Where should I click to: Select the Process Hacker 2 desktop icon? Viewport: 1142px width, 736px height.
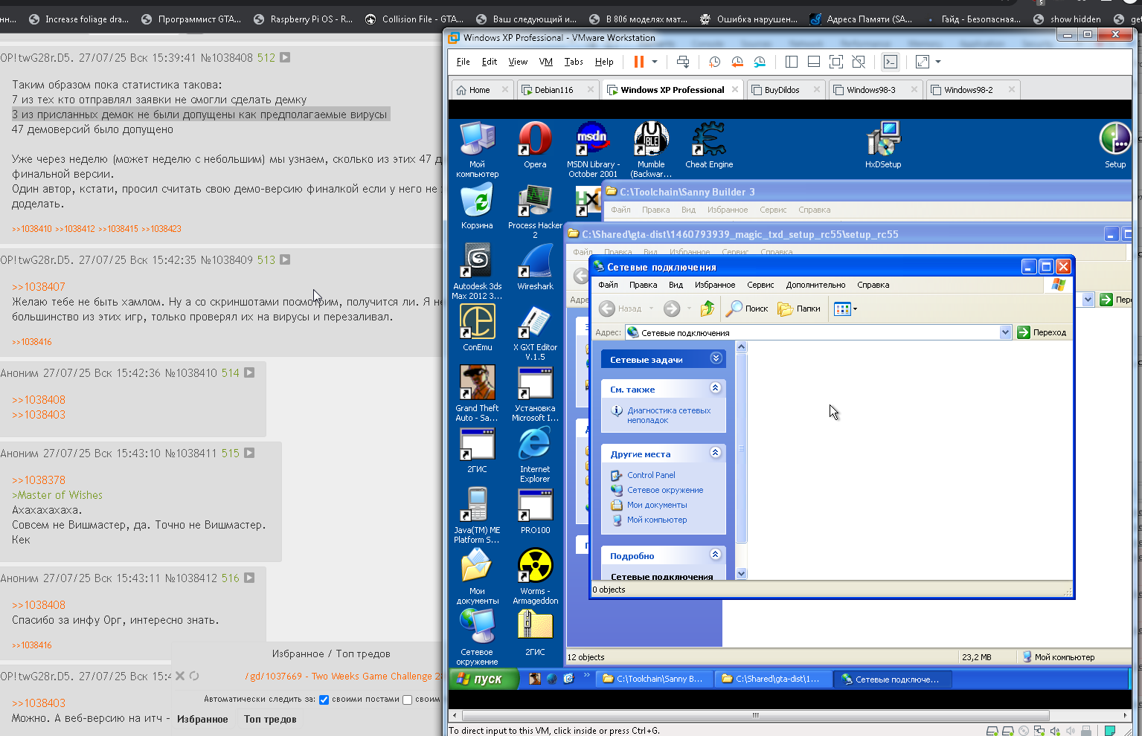click(535, 211)
